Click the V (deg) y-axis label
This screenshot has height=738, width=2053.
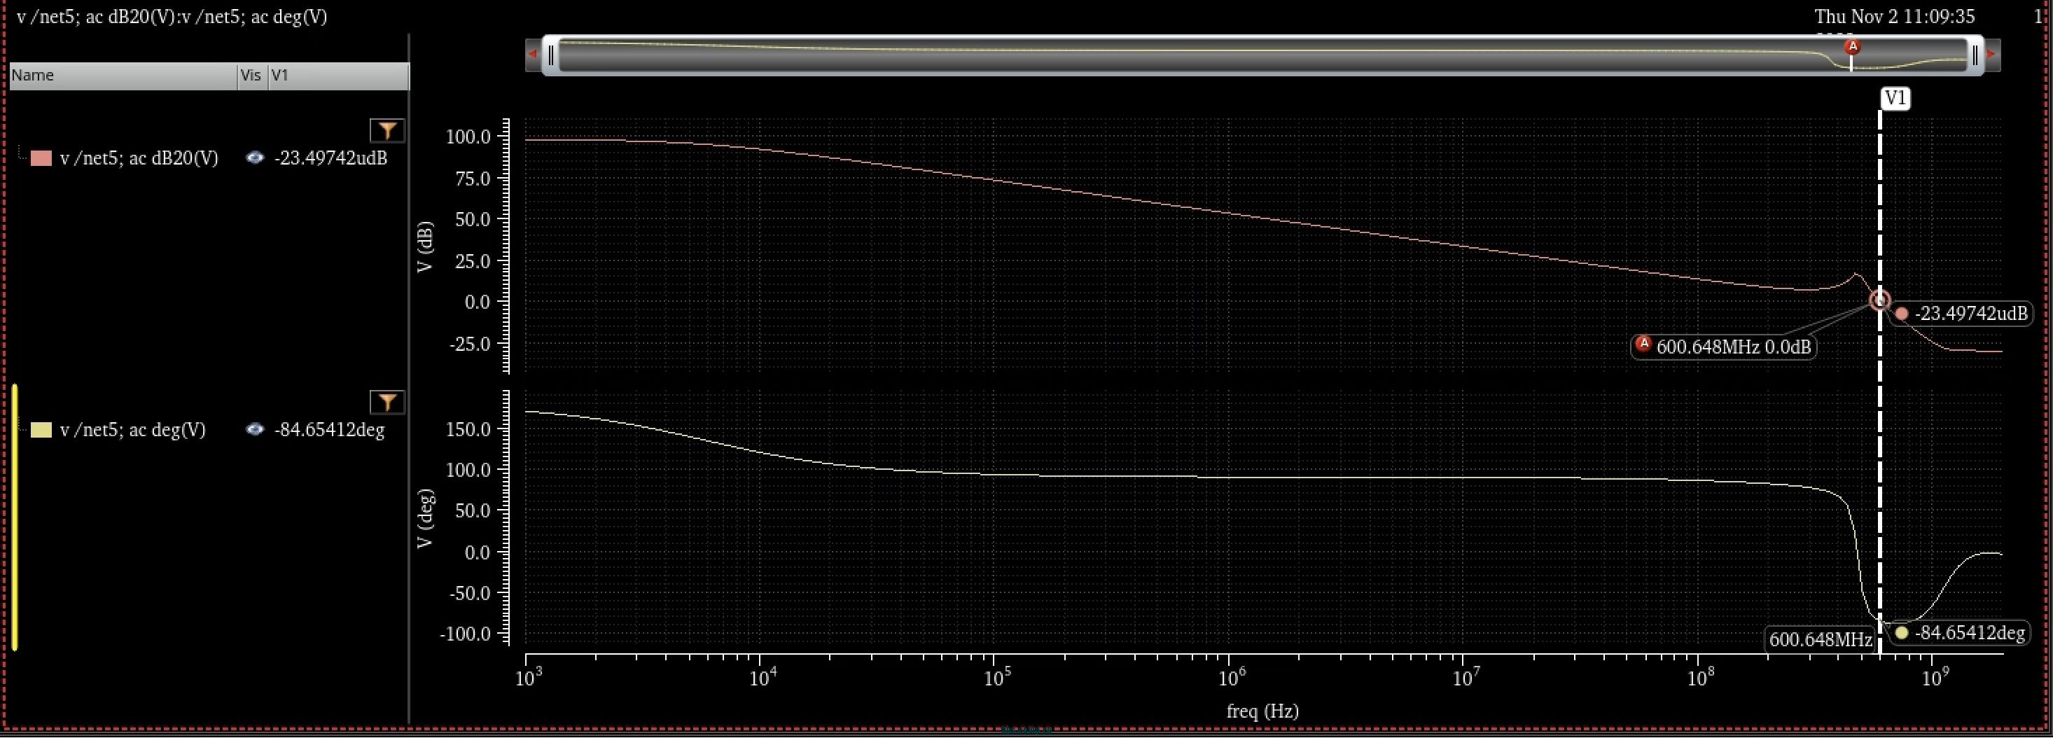point(424,518)
